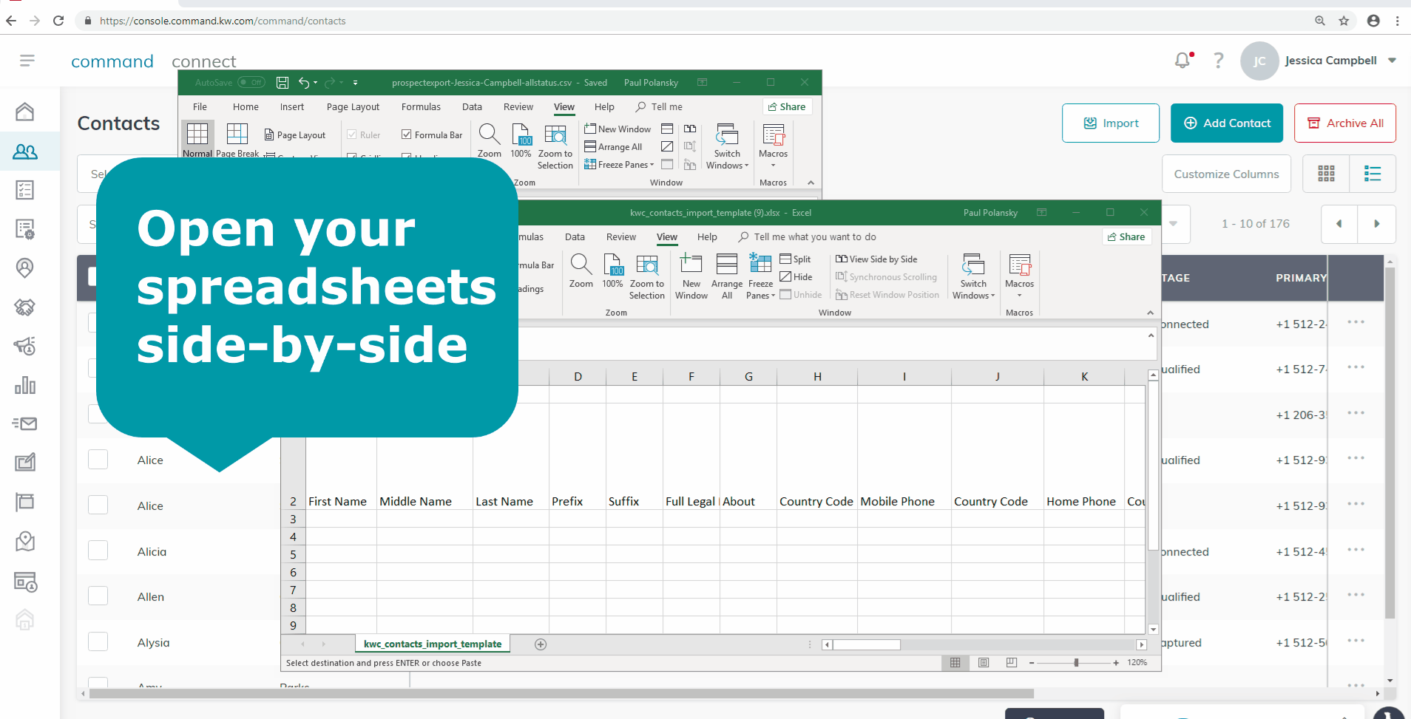Toggle AutoSave switch in back Excel
This screenshot has height=719, width=1411.
pyautogui.click(x=251, y=83)
